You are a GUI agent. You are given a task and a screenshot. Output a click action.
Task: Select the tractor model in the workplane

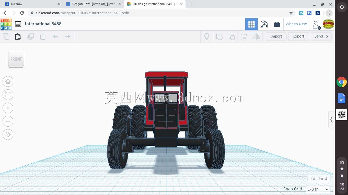(x=166, y=120)
